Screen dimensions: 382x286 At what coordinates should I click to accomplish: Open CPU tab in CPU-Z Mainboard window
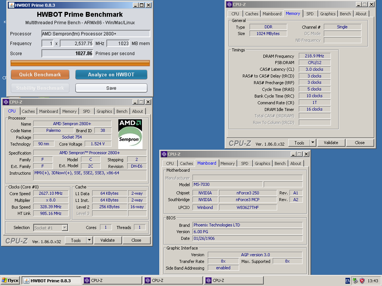pos(170,163)
